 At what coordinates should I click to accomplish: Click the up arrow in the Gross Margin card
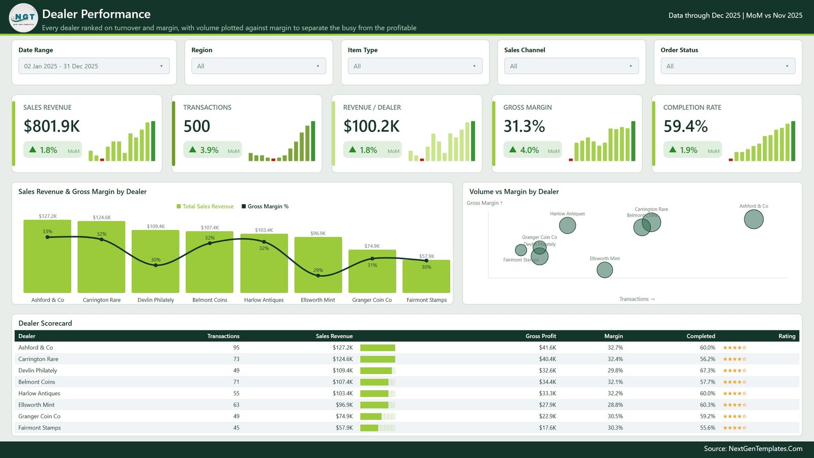[x=513, y=150]
